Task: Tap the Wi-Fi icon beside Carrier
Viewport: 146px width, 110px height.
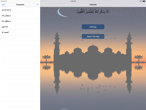Action: coord(6,1)
